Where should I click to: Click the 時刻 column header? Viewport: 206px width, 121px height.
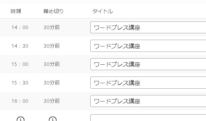coord(16,11)
